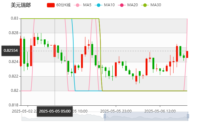The image size is (208, 124).
Task: Hide the MA10 line using its legend text
Action: [109, 5]
